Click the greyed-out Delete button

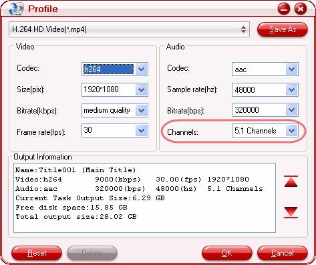tap(92, 253)
